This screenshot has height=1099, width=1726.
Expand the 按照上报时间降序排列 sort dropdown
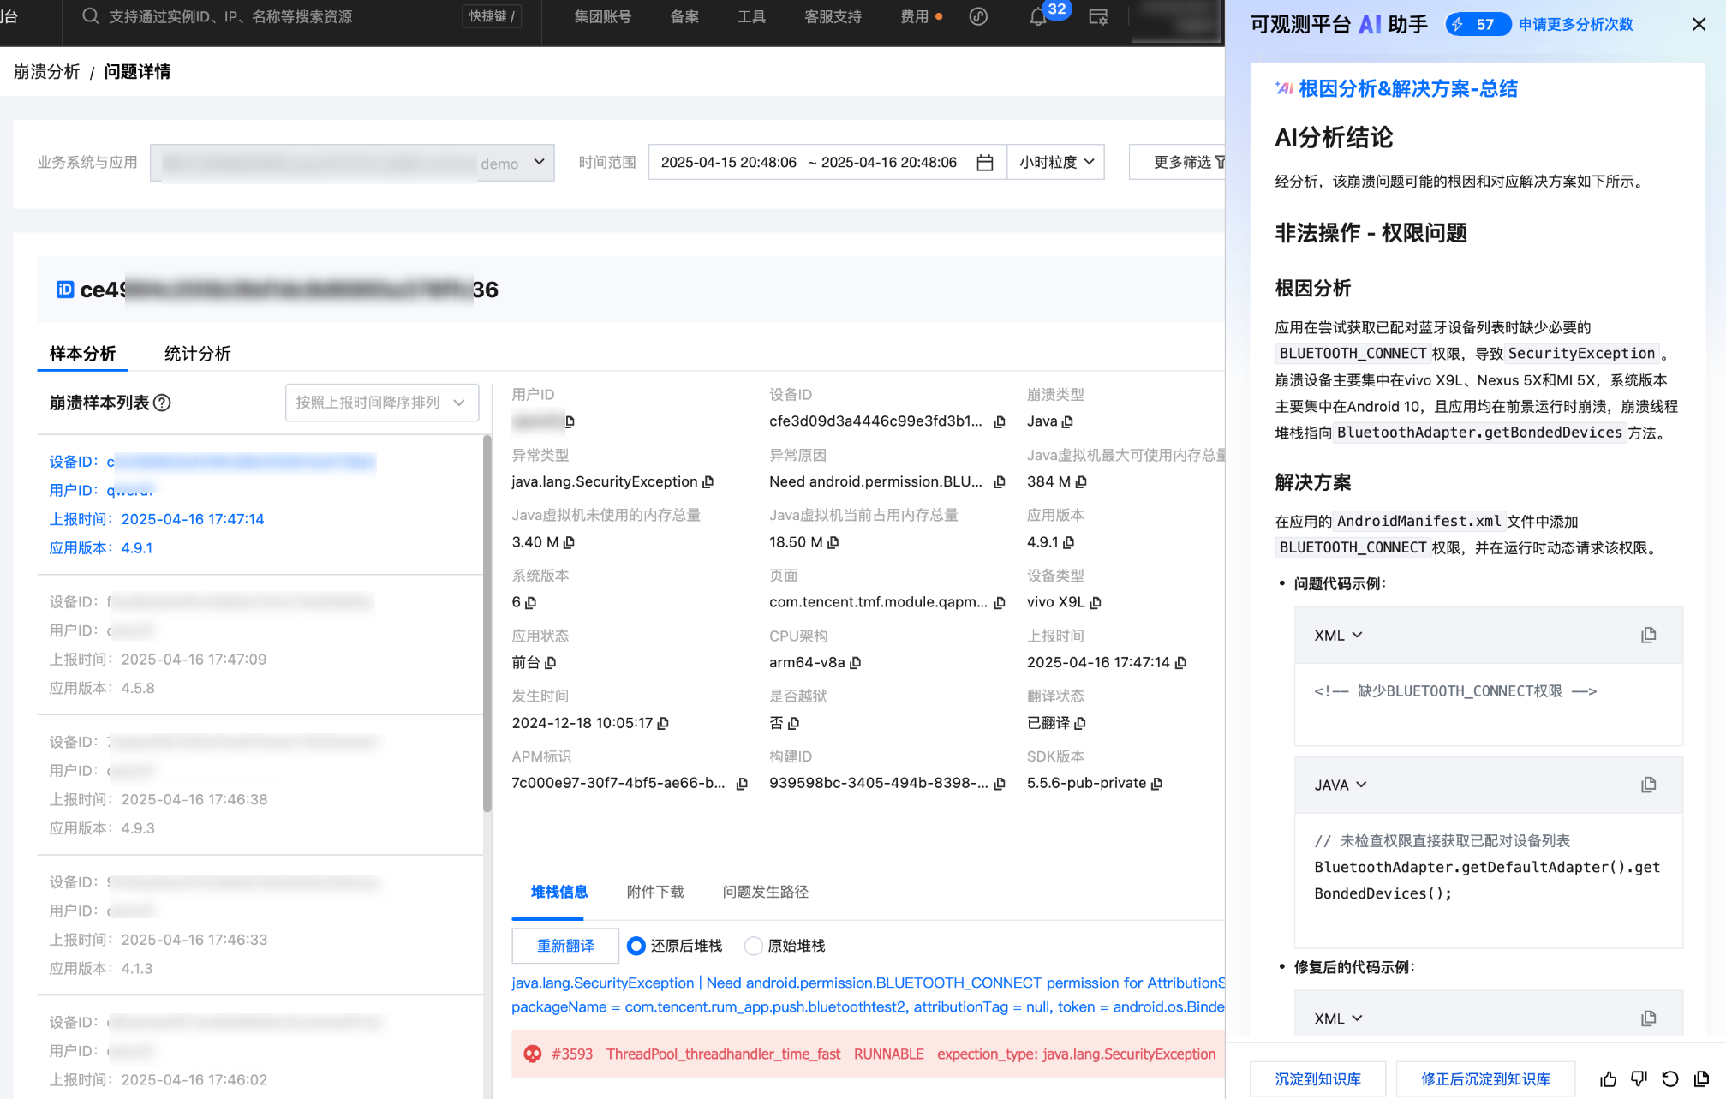coord(381,403)
